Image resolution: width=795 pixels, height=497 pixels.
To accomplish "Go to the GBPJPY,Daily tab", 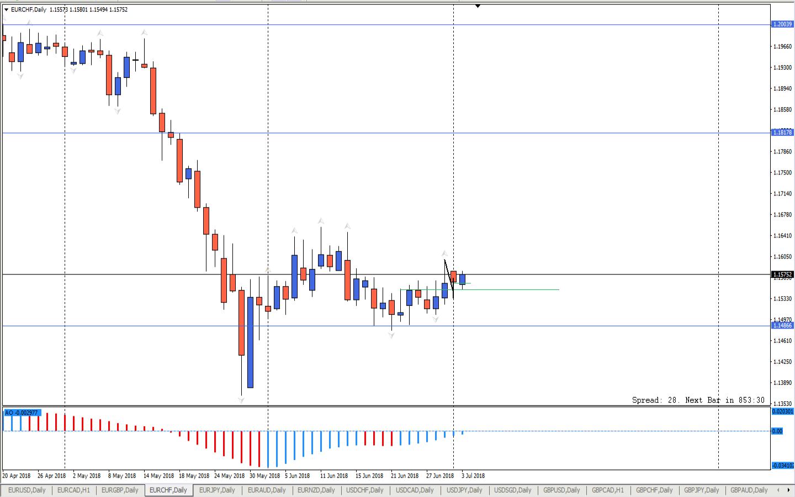I will point(701,490).
